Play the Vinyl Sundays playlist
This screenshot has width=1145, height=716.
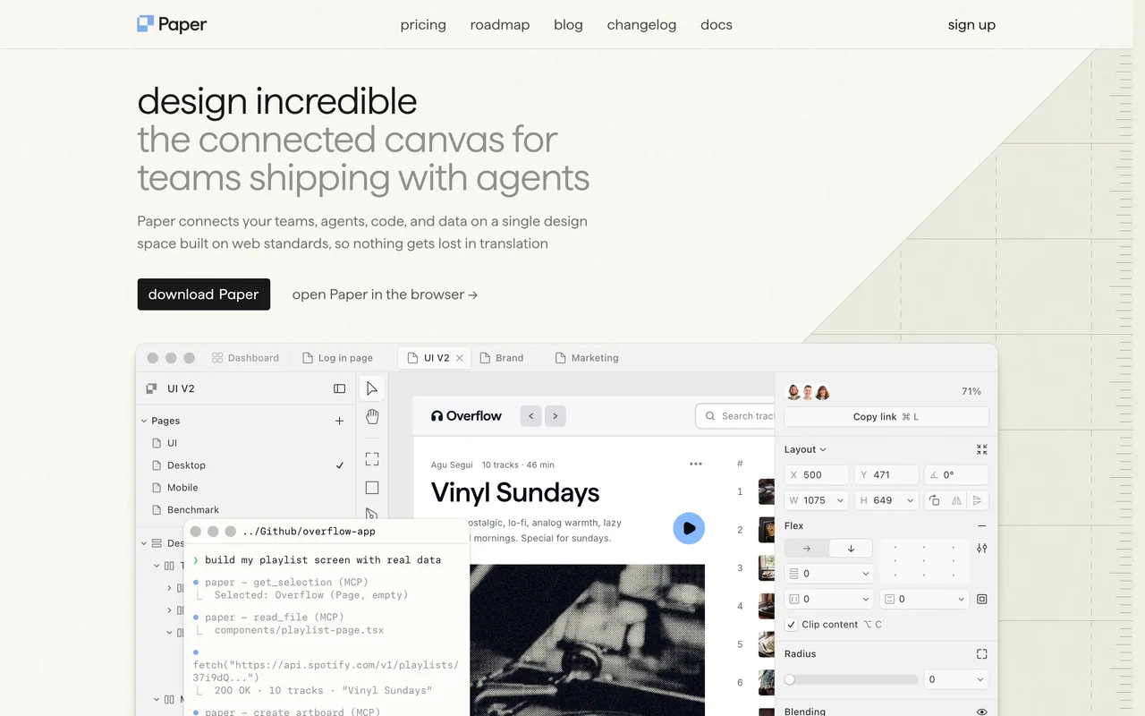tap(689, 528)
